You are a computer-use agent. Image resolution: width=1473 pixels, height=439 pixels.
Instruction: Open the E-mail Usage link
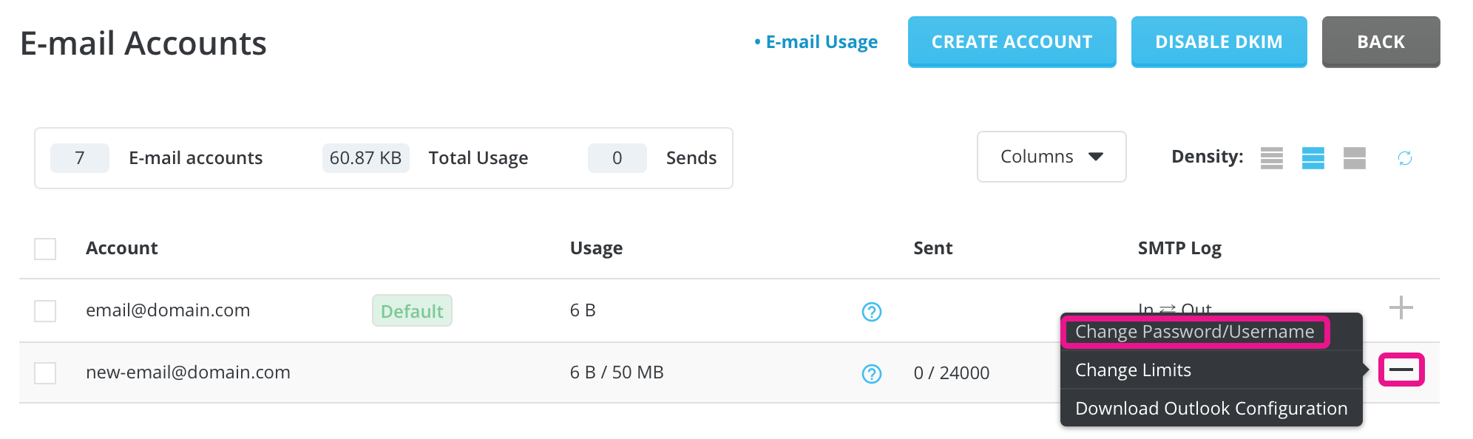[x=816, y=42]
